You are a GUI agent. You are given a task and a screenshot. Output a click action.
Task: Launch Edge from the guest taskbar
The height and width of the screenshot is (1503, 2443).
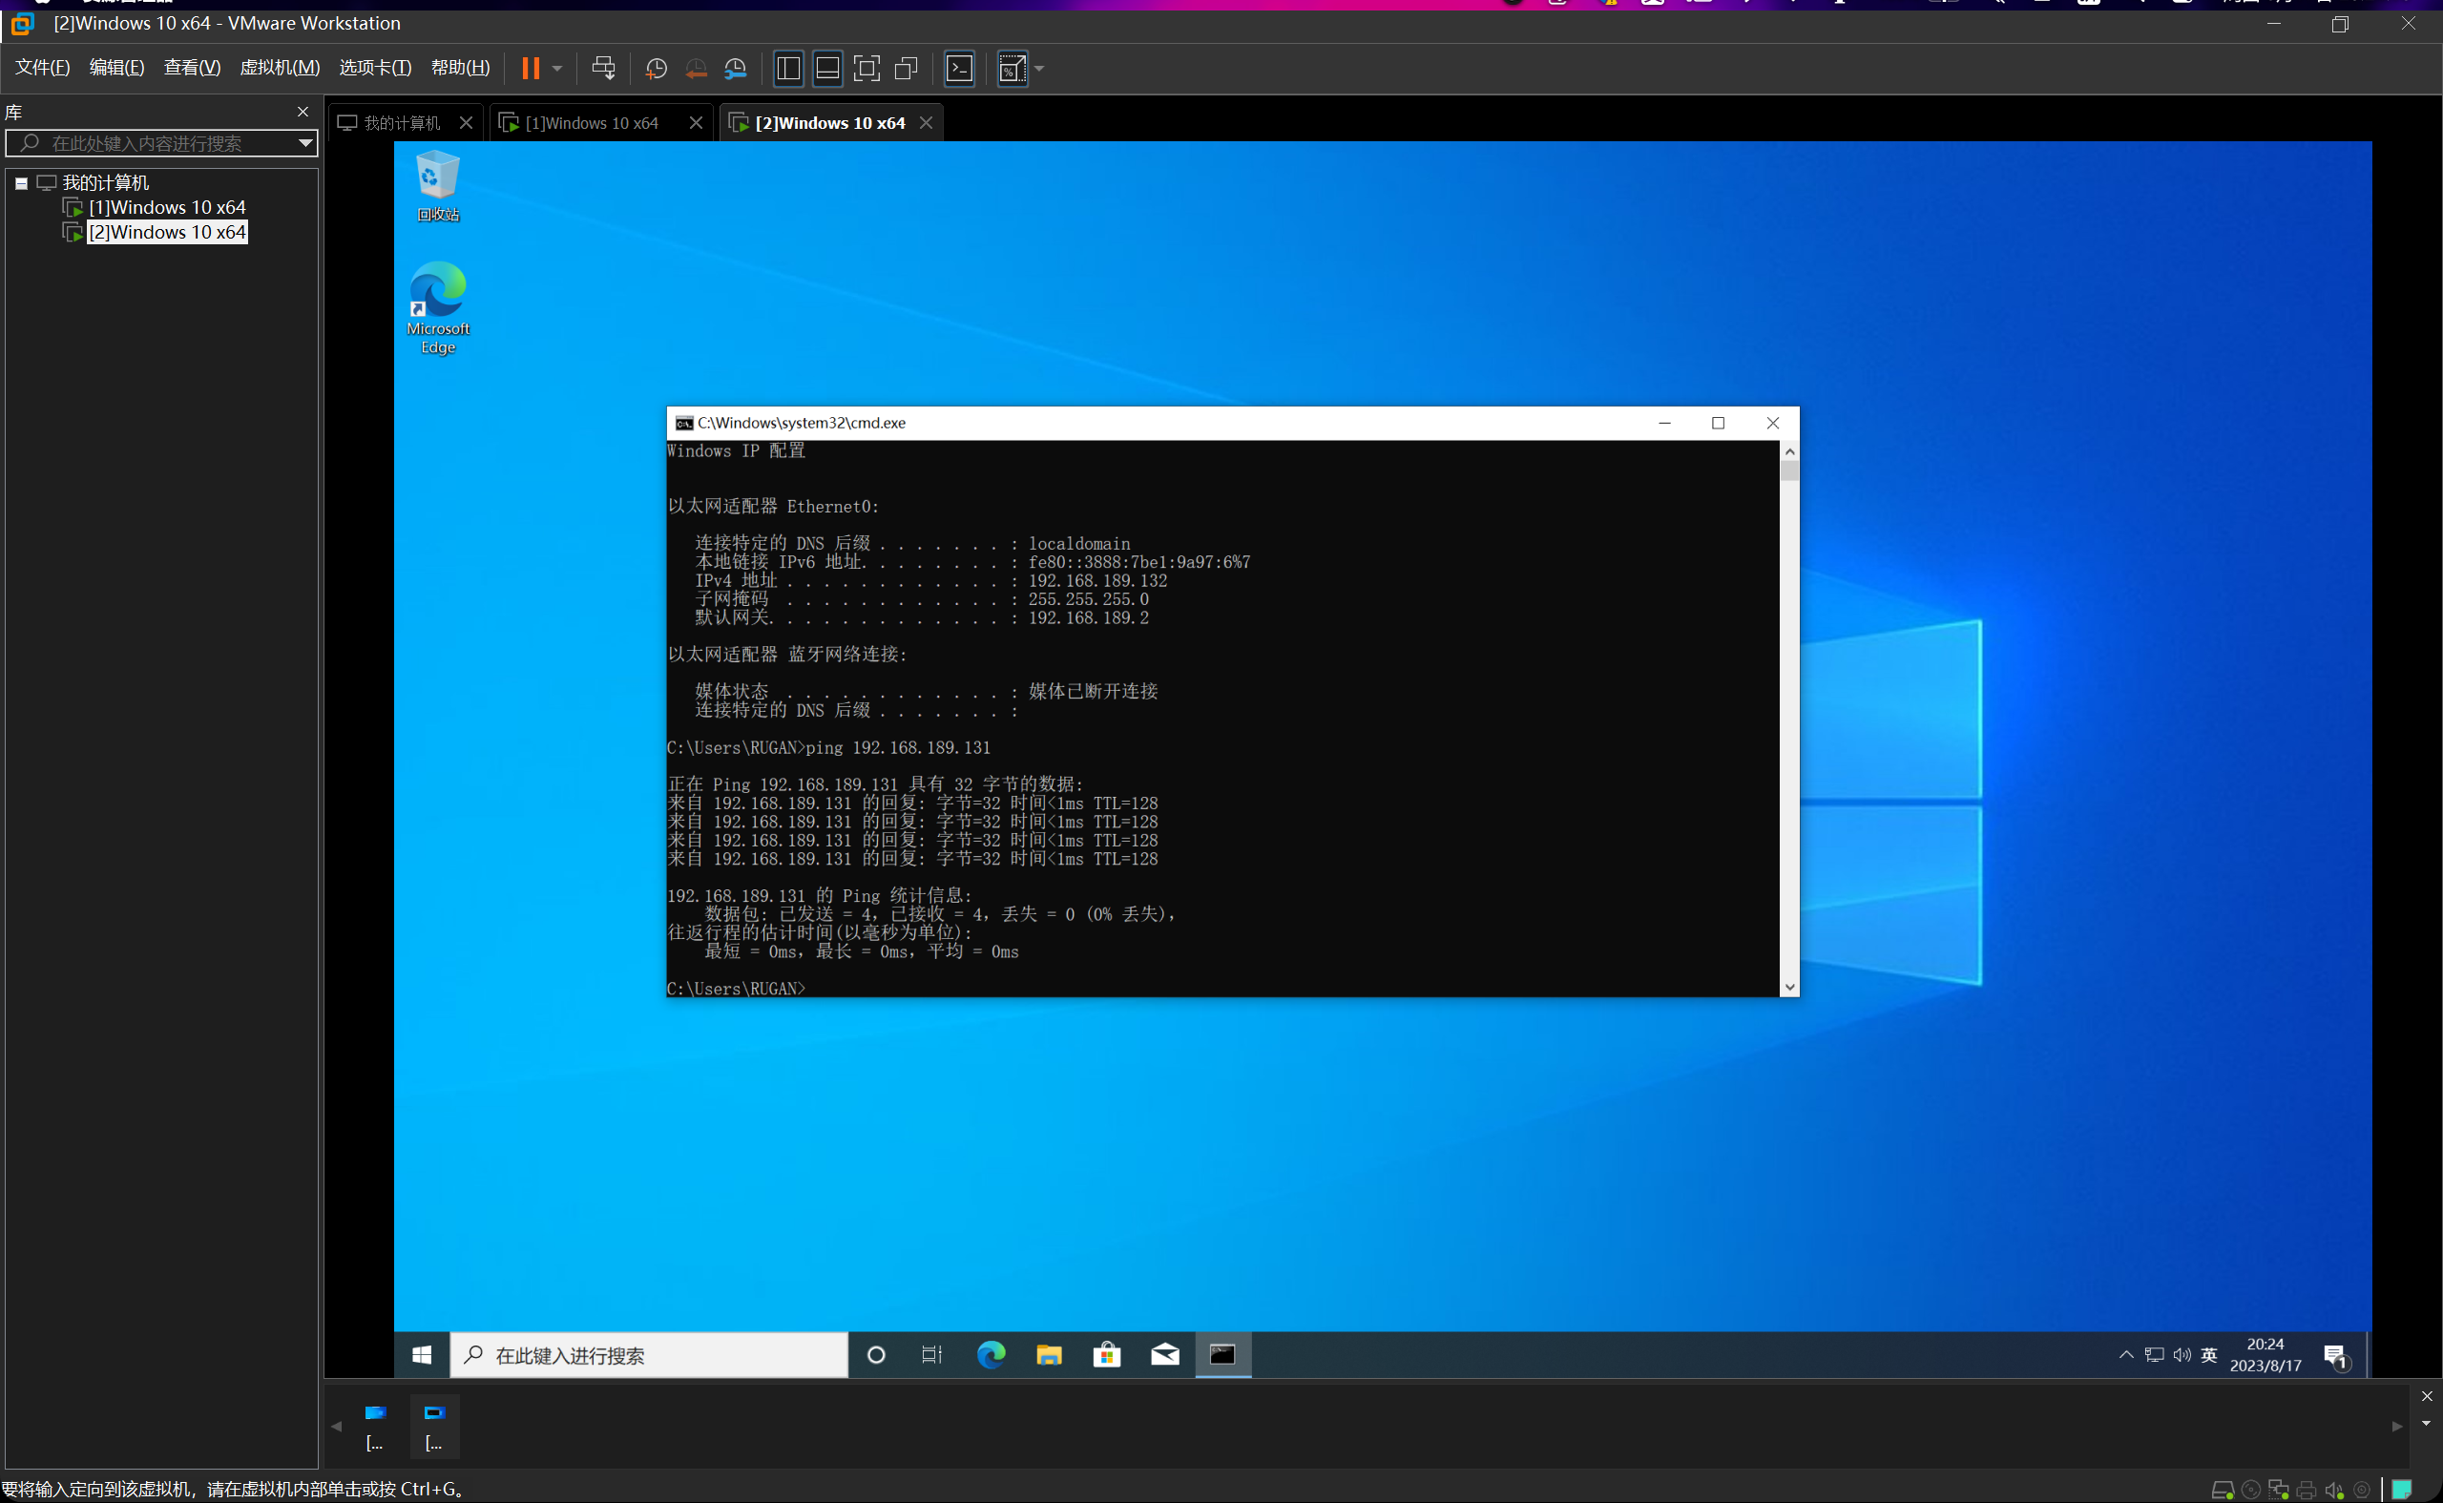[991, 1354]
